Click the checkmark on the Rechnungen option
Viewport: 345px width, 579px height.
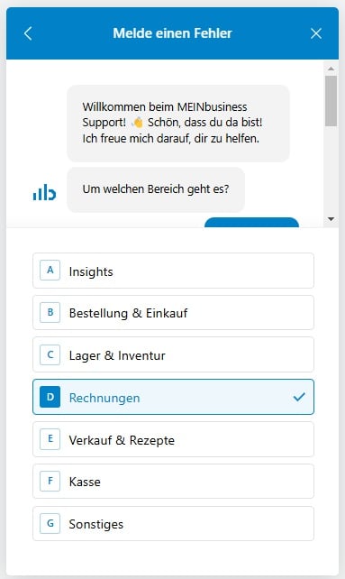point(299,397)
